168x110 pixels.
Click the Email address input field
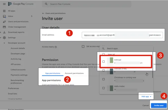[122, 35]
